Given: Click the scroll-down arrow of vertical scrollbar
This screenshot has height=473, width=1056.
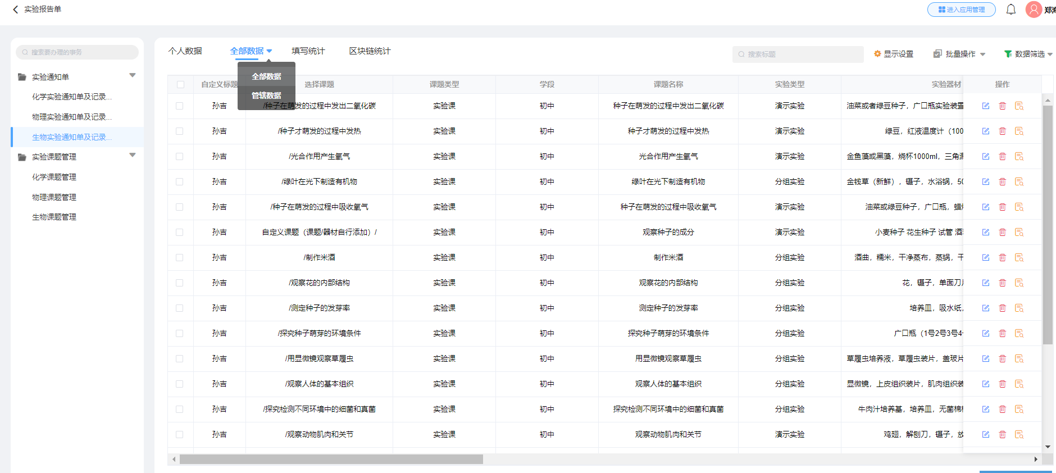Looking at the screenshot, I should pos(1048,447).
